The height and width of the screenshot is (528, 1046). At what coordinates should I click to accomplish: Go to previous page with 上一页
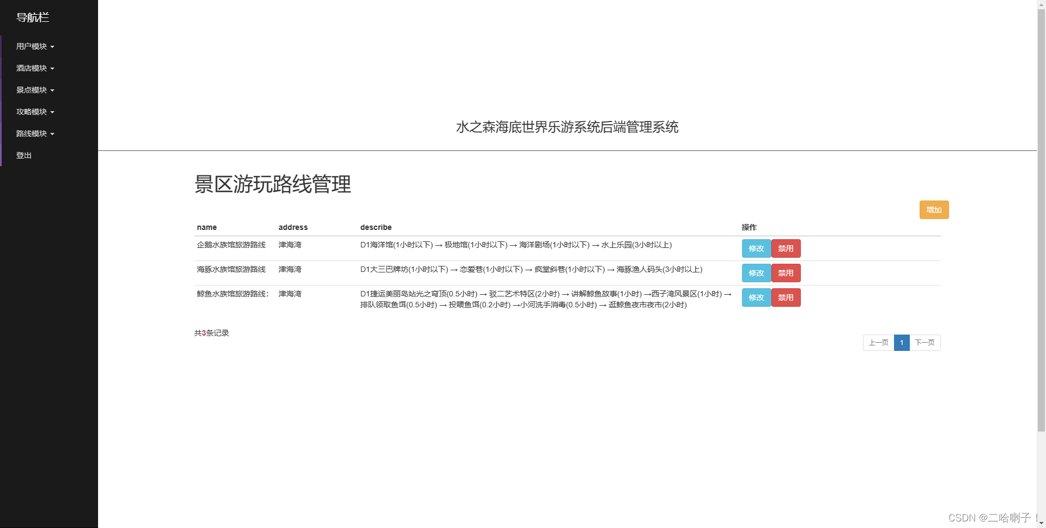pyautogui.click(x=878, y=343)
